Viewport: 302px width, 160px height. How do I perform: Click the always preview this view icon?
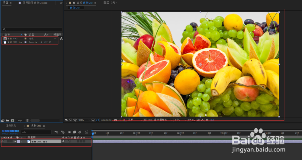tap(66, 120)
